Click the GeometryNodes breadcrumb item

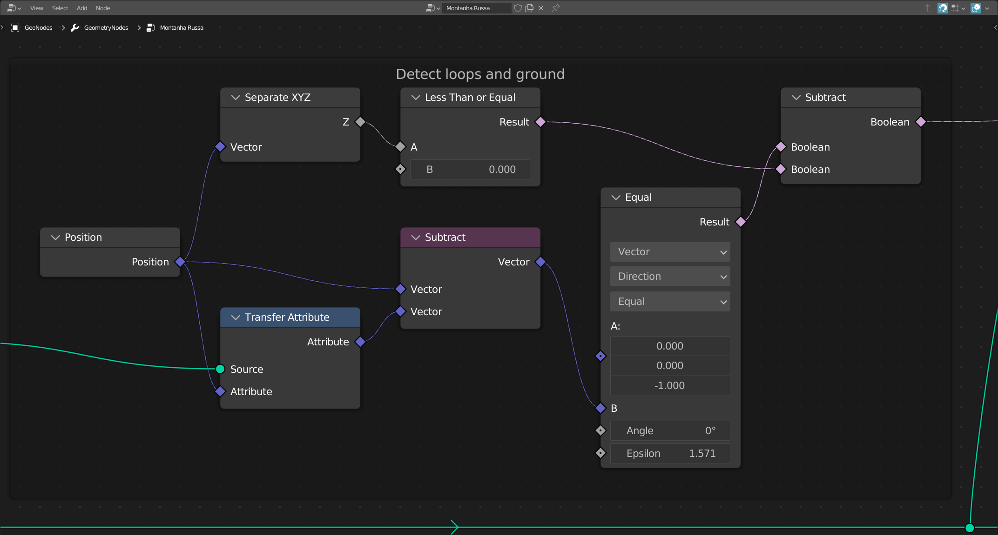(x=106, y=27)
